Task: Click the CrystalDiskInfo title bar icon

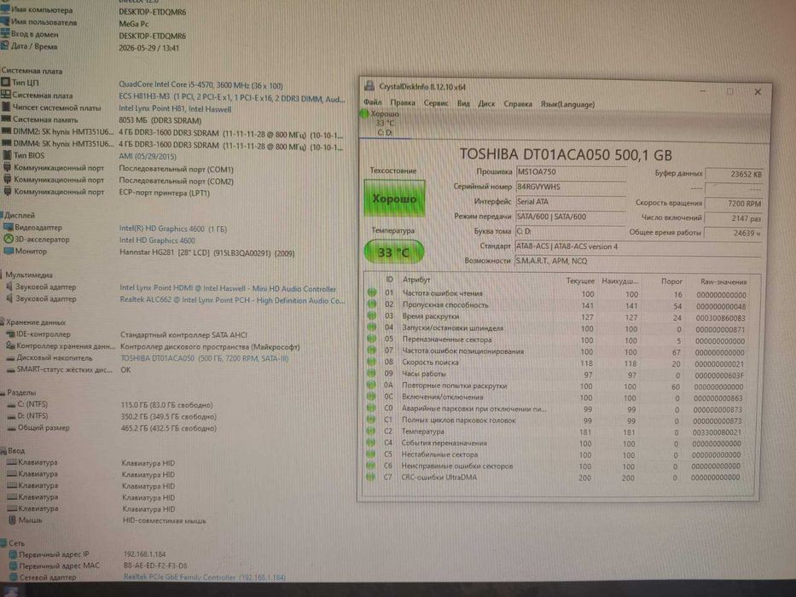Action: (x=369, y=86)
